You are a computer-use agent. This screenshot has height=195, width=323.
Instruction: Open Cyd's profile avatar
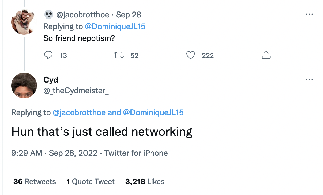[24, 85]
